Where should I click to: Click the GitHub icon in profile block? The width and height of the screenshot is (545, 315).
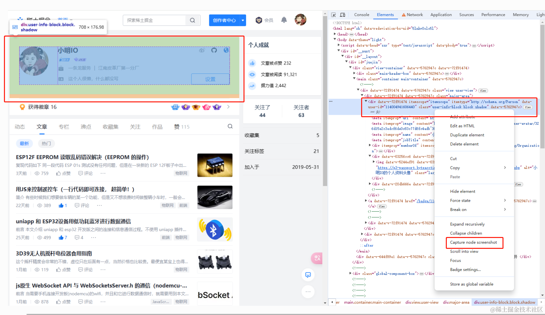(x=214, y=50)
